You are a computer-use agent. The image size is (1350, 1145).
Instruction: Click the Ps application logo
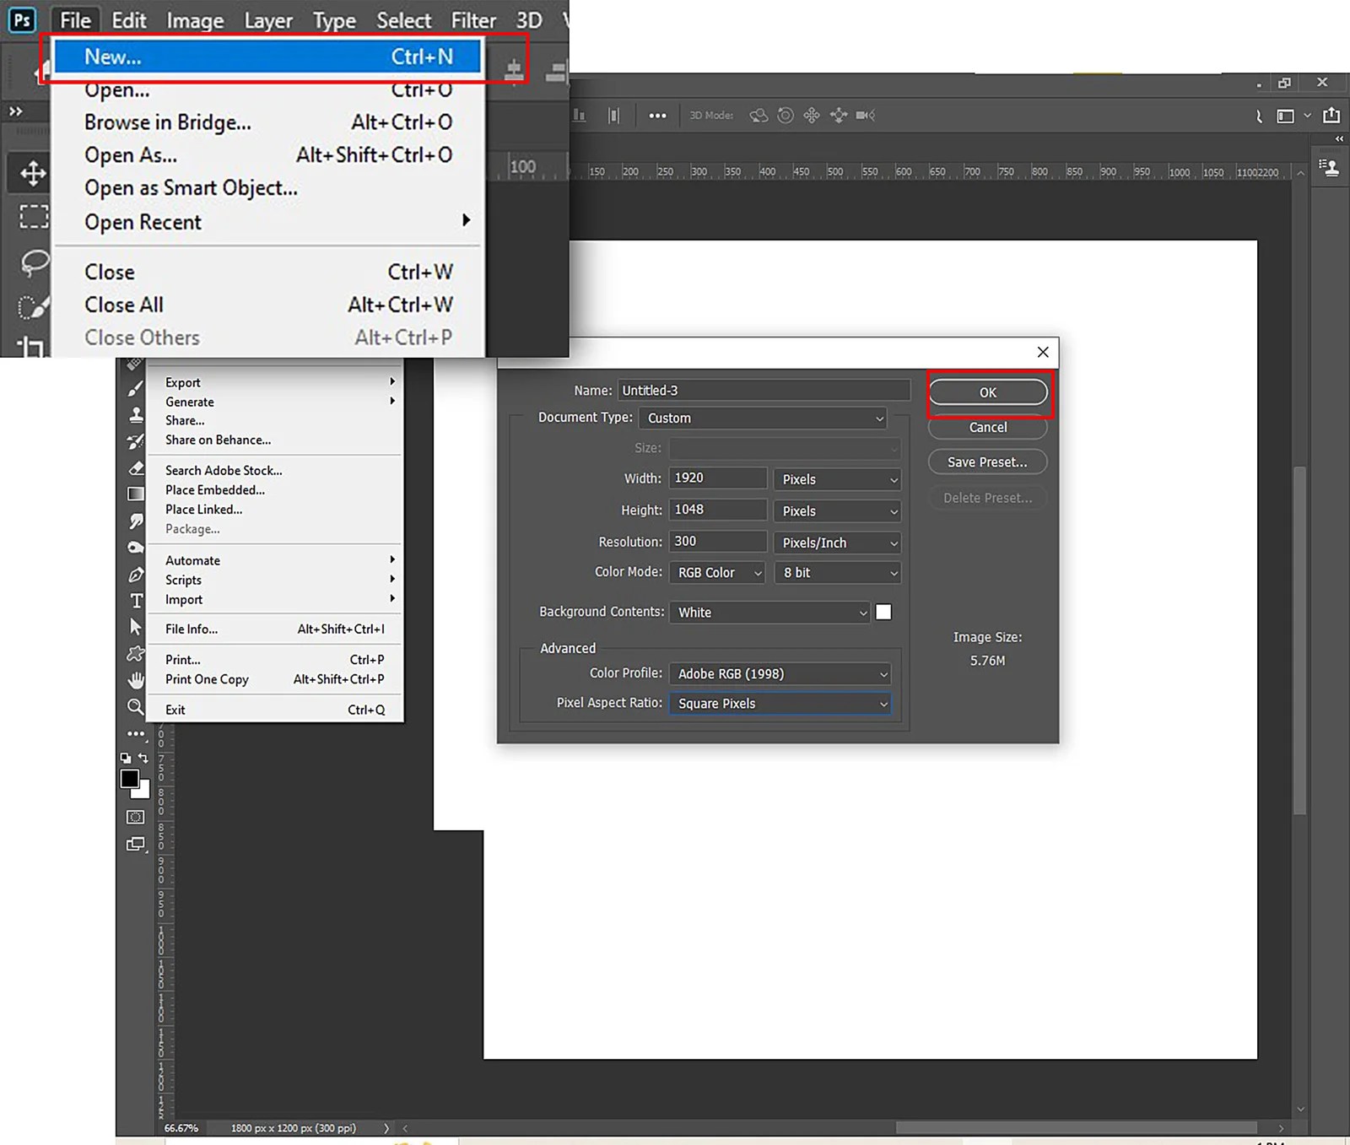point(22,19)
